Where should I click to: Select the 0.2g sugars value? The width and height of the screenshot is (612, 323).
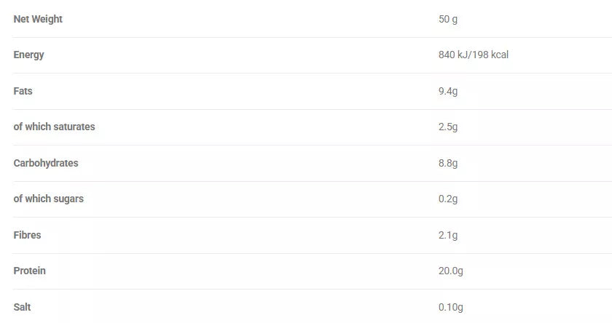click(x=448, y=199)
